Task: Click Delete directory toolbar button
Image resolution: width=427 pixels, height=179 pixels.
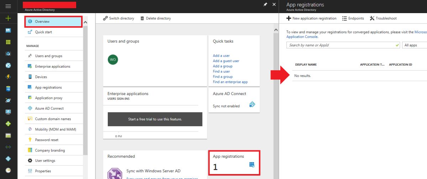Action: [155, 18]
